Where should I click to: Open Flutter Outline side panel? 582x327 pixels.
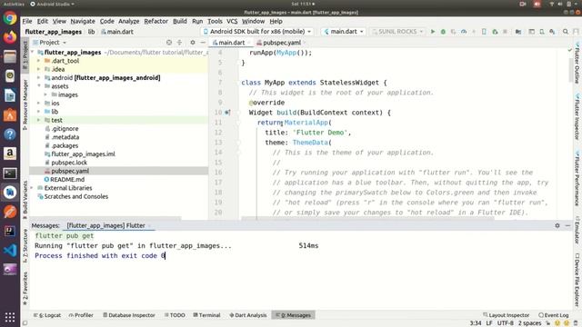(577, 63)
